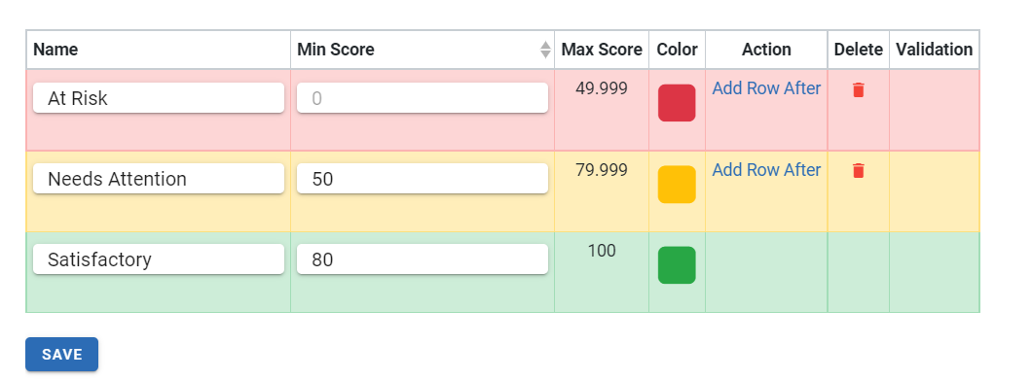Delete the At Risk row
The image size is (1032, 379).
[858, 90]
